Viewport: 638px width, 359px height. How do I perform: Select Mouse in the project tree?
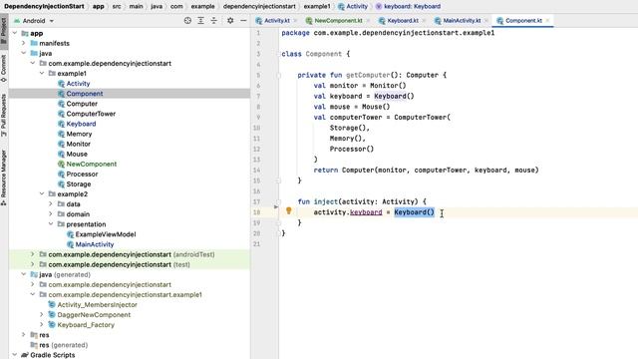click(77, 154)
